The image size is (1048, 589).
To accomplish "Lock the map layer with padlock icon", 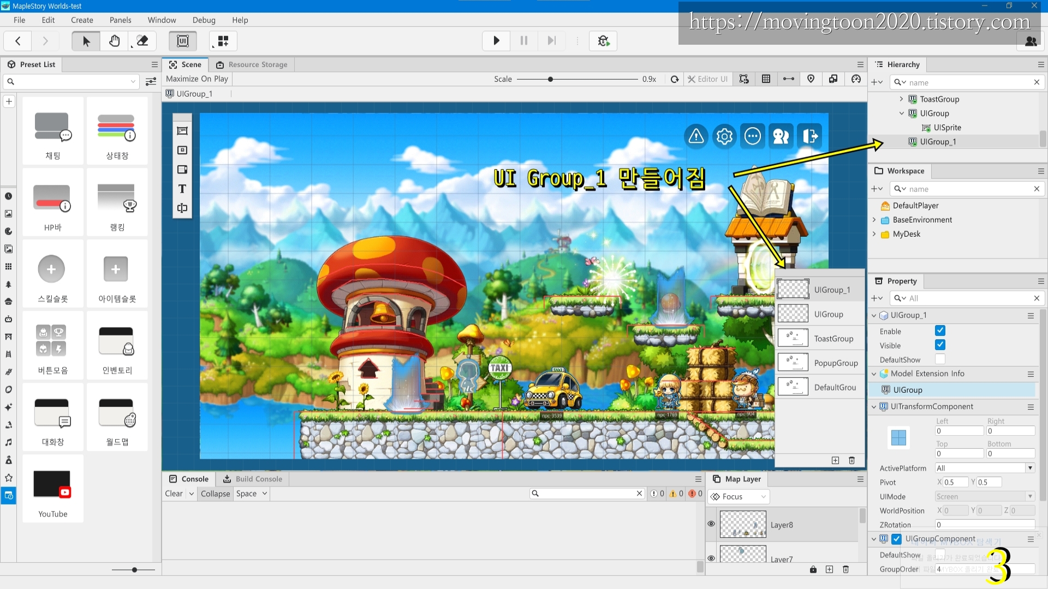I will 813,569.
